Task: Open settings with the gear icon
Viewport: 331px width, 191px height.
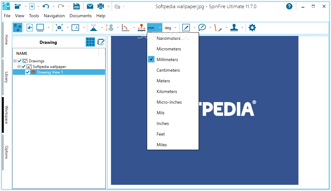Action: point(252,28)
